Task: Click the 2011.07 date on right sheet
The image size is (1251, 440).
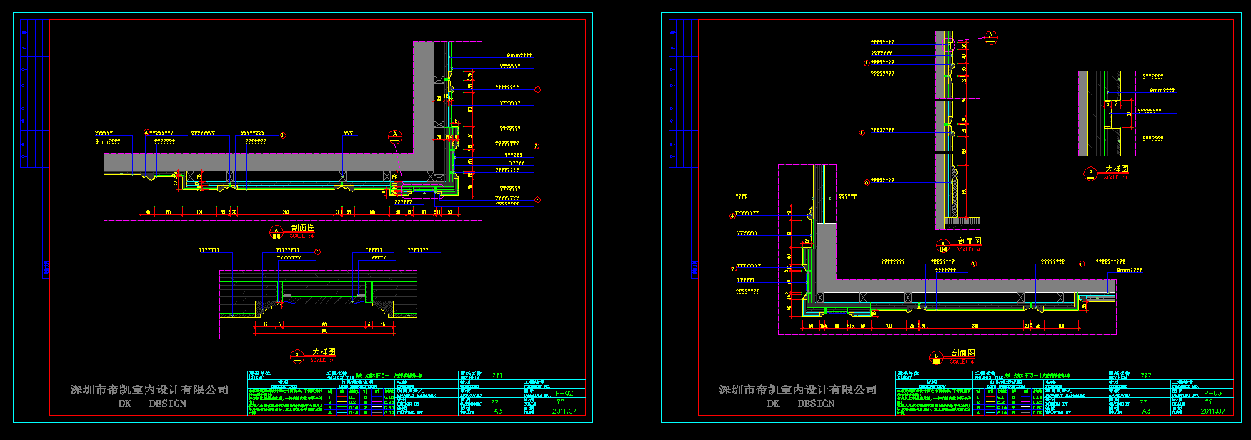Action: point(1212,411)
